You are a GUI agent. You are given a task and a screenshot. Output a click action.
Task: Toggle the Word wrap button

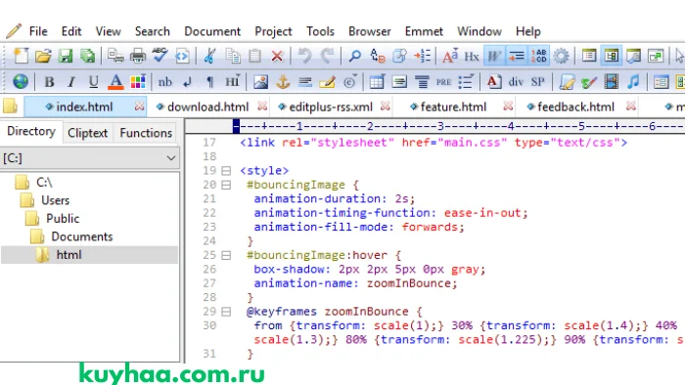pos(493,56)
